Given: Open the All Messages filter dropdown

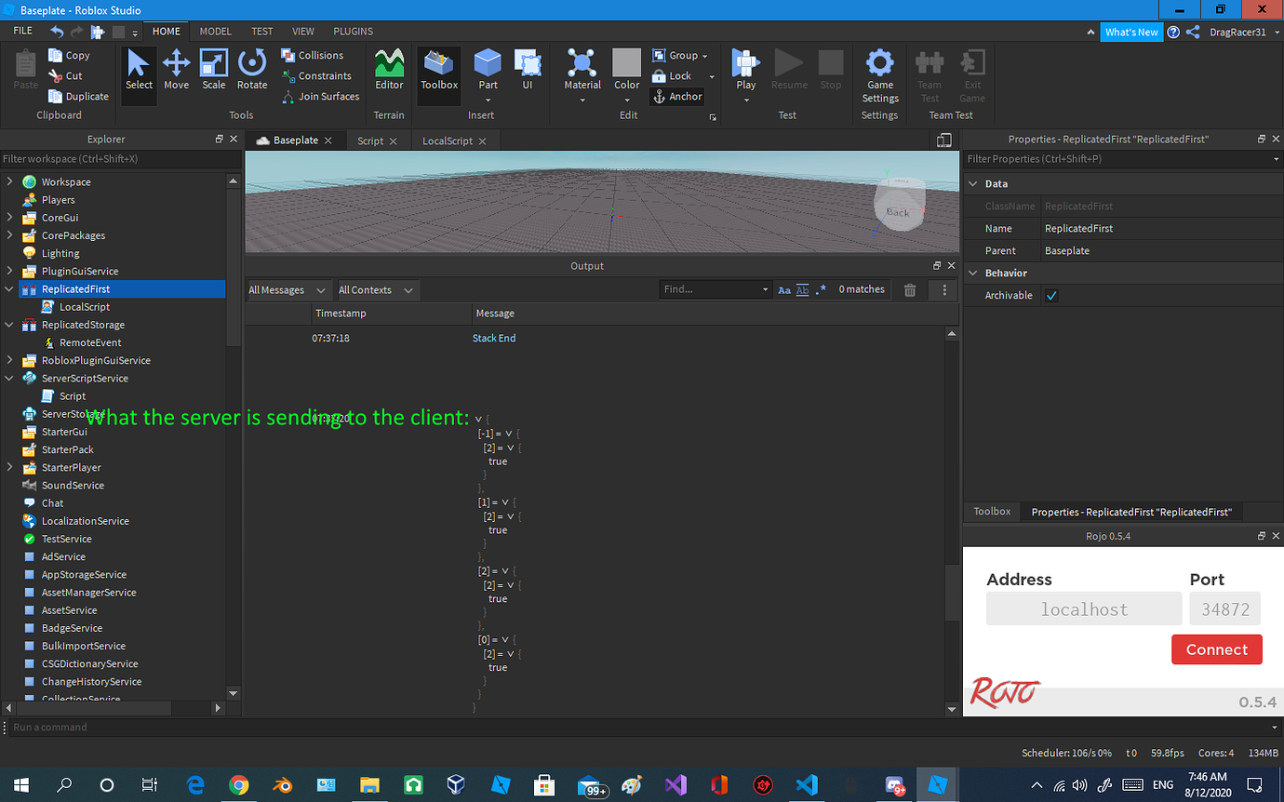Looking at the screenshot, I should [287, 289].
